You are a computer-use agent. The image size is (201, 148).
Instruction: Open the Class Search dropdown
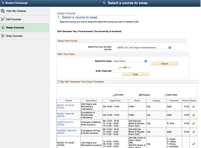point(130,61)
